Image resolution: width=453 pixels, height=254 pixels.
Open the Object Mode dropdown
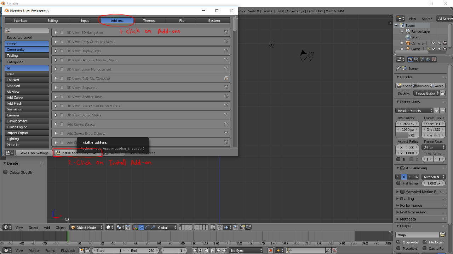(x=87, y=228)
